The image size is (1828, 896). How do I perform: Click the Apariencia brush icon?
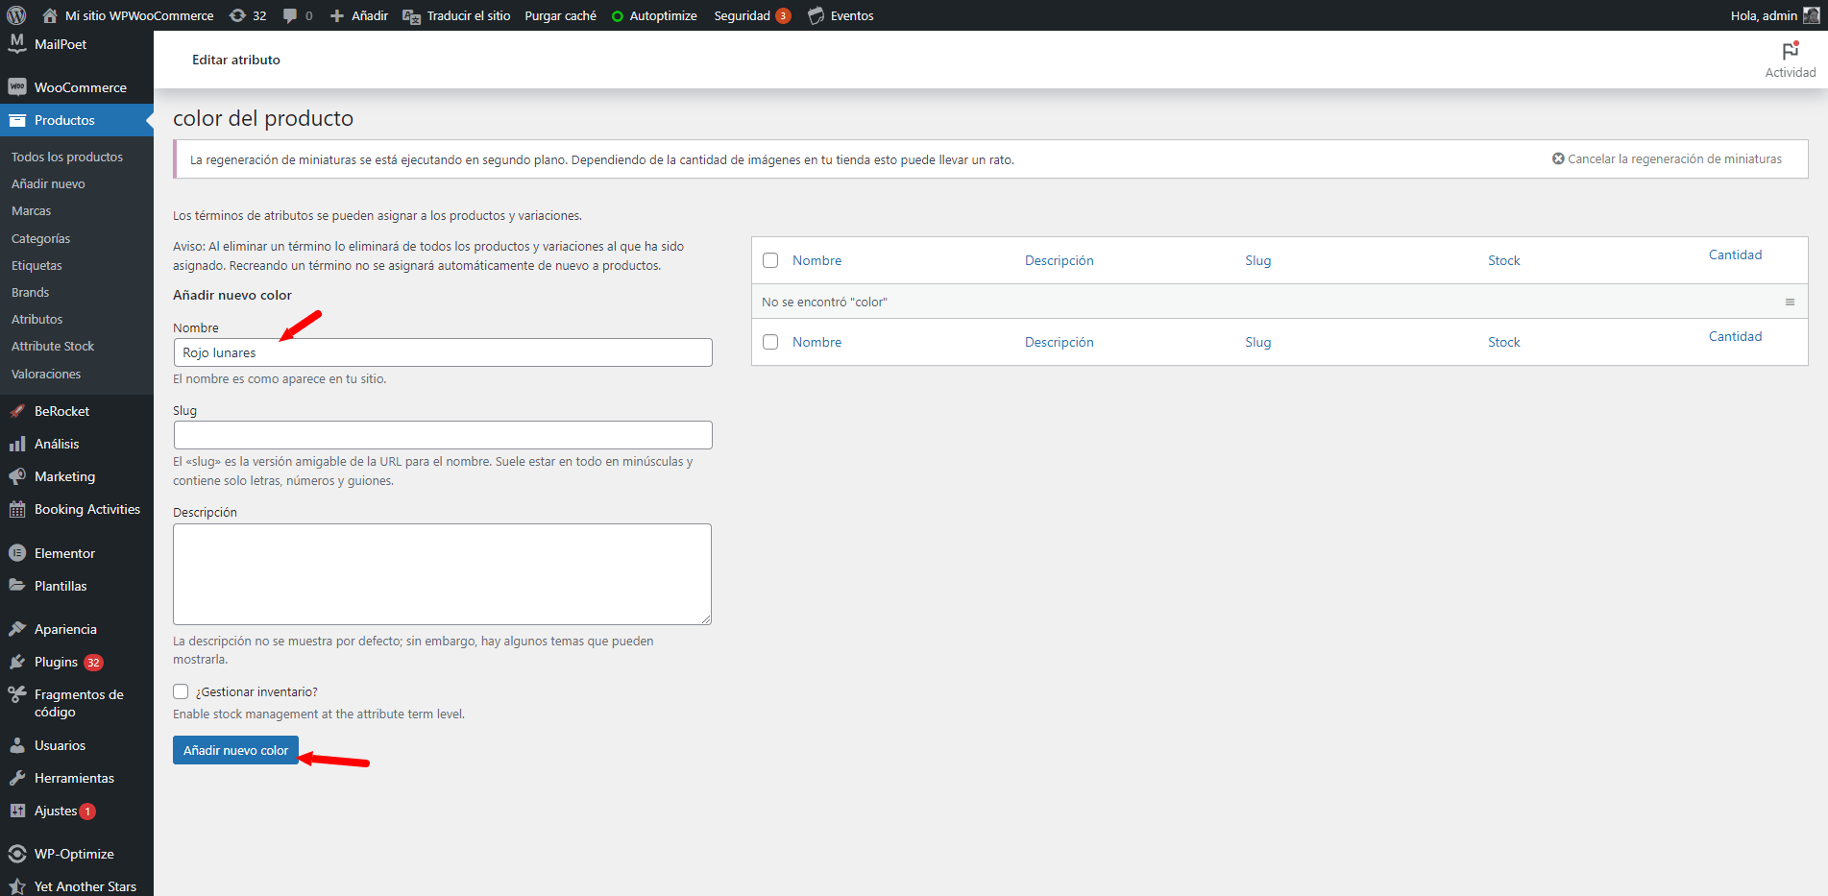pyautogui.click(x=16, y=629)
